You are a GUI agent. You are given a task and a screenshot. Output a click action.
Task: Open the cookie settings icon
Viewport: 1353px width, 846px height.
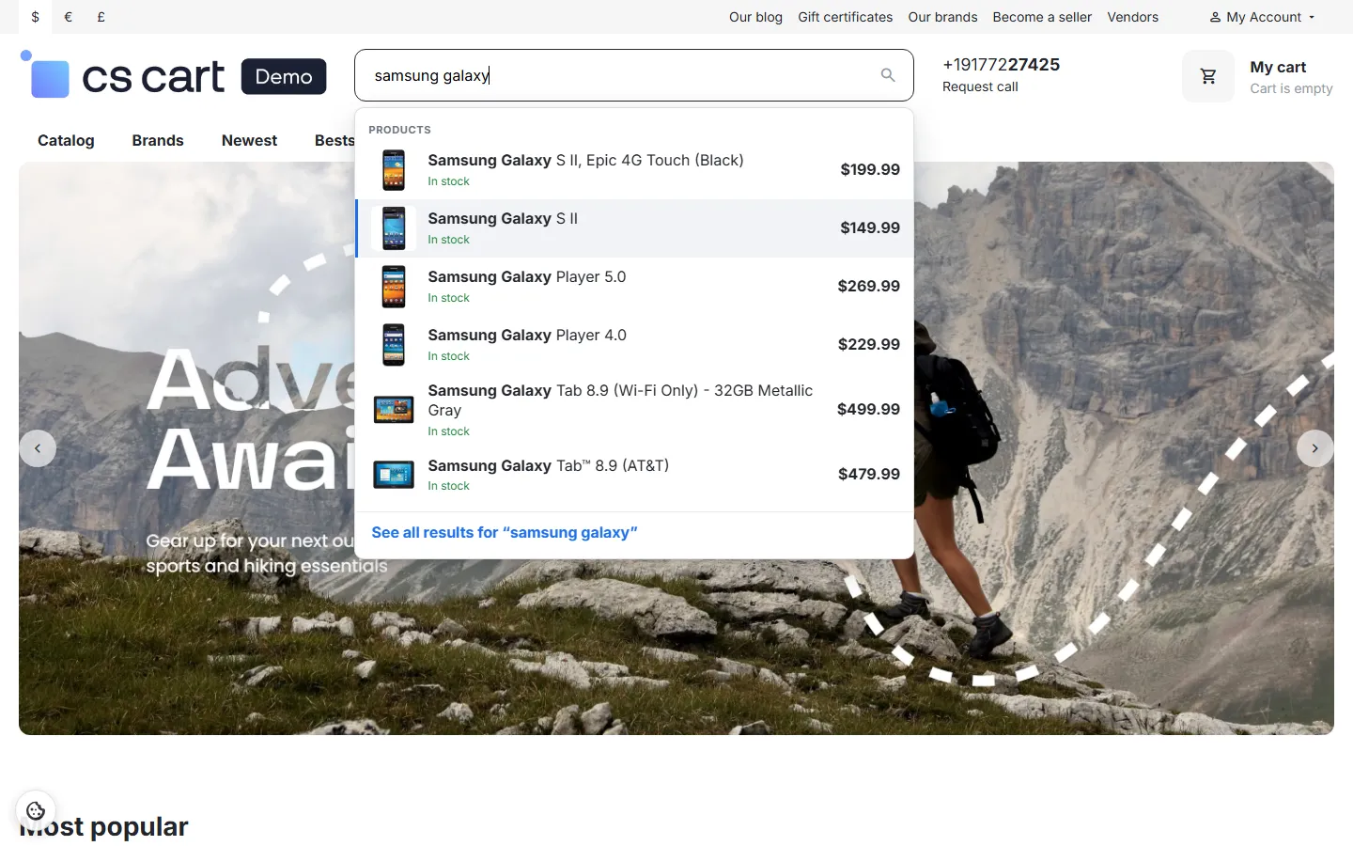pyautogui.click(x=36, y=810)
